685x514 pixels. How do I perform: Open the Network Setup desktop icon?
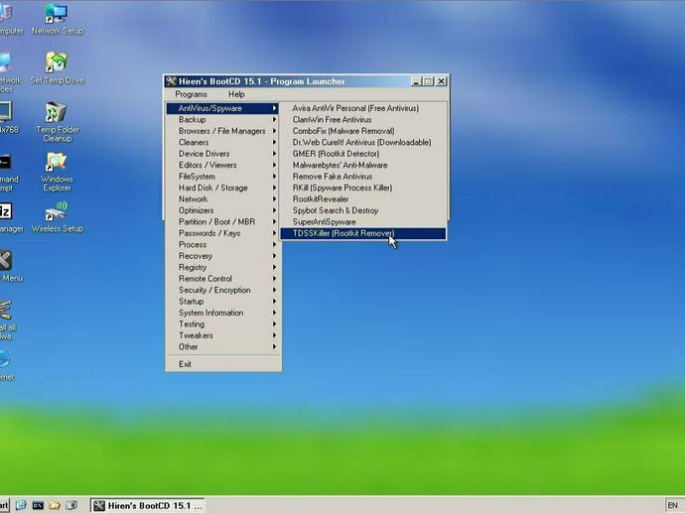click(x=57, y=19)
